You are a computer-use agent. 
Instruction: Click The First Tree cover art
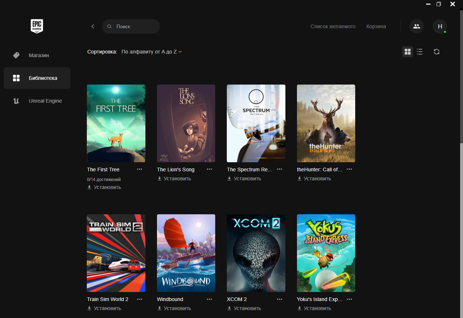tap(116, 123)
